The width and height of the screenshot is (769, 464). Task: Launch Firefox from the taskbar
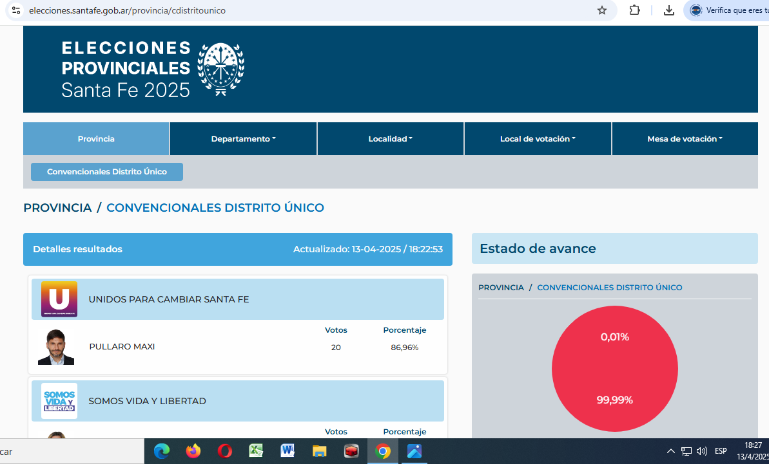pos(193,451)
